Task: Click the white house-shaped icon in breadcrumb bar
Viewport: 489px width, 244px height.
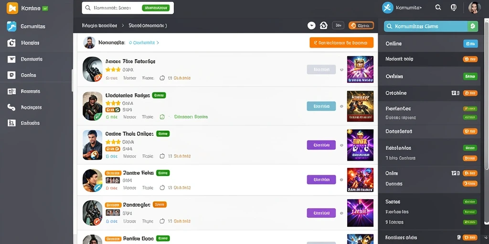Action: tap(324, 26)
